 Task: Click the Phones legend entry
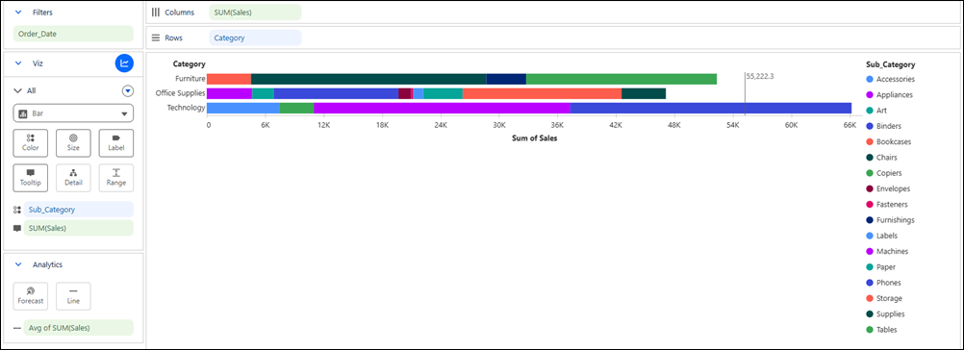click(x=883, y=283)
